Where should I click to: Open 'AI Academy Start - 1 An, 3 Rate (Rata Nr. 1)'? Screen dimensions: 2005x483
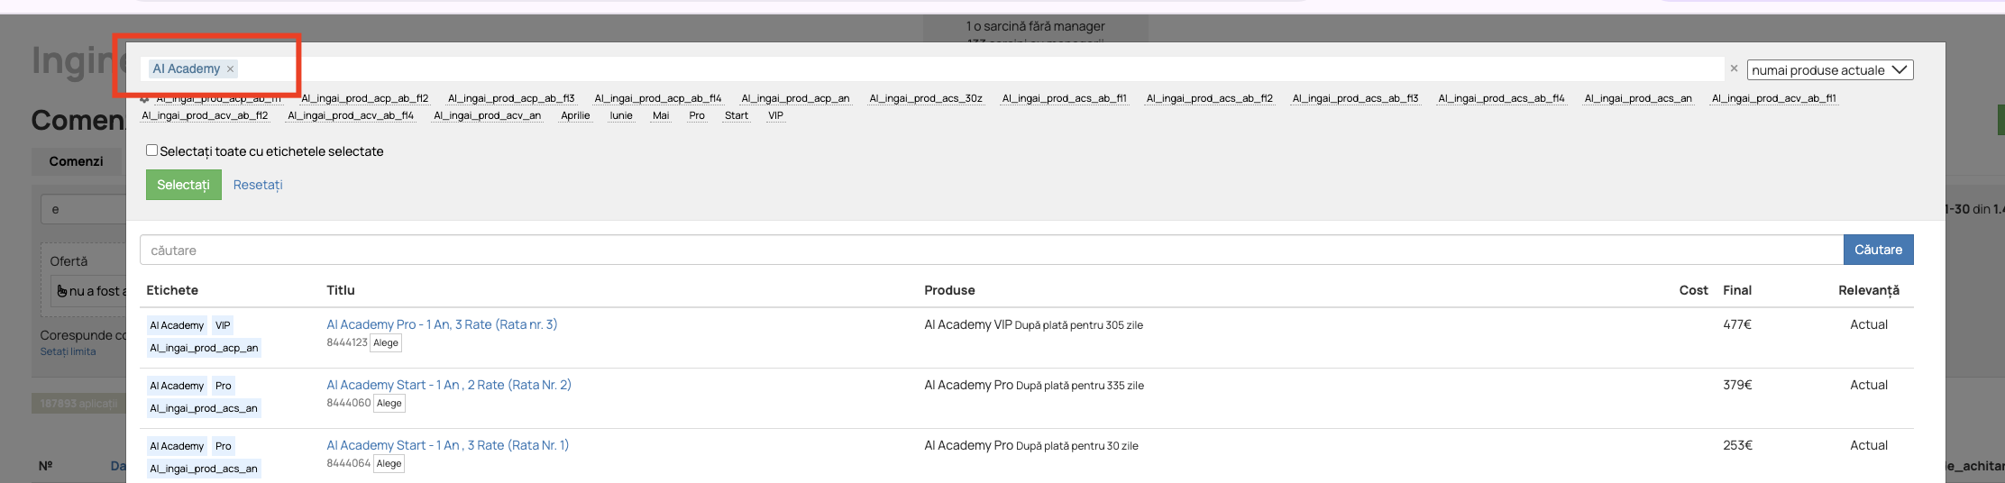click(448, 445)
